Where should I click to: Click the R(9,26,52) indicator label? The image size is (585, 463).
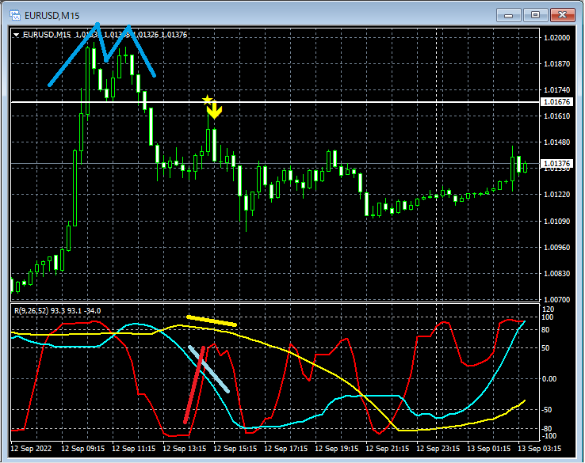(57, 311)
